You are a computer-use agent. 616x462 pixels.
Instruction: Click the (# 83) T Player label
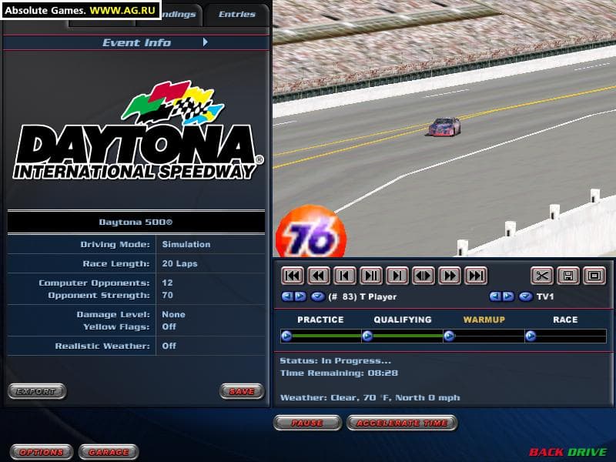pos(362,296)
